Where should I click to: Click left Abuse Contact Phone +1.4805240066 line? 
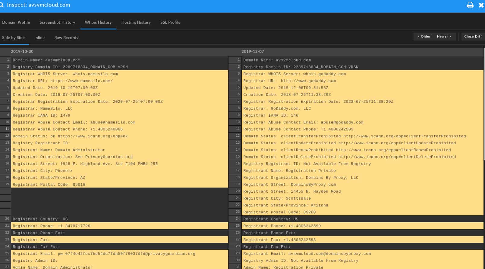(x=120, y=129)
